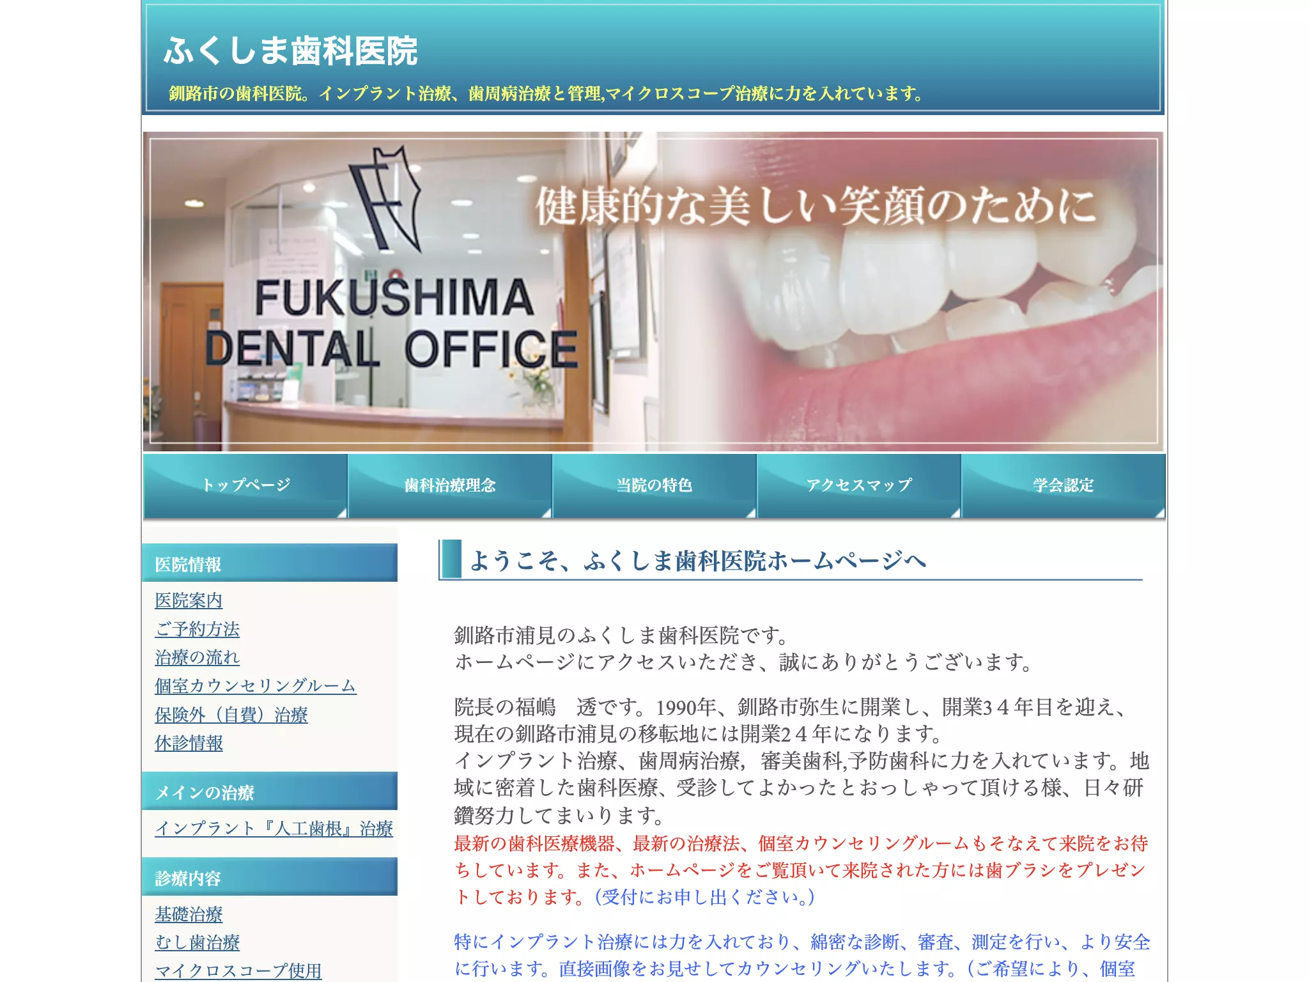The height and width of the screenshot is (982, 1309).
Task: Click the yellow tagline under site title
Action: pyautogui.click(x=547, y=94)
